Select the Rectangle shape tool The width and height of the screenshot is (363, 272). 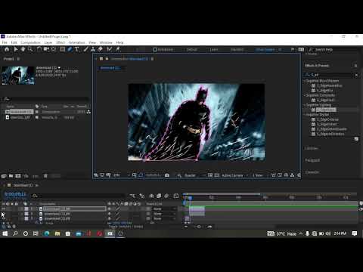pyautogui.click(x=62, y=49)
